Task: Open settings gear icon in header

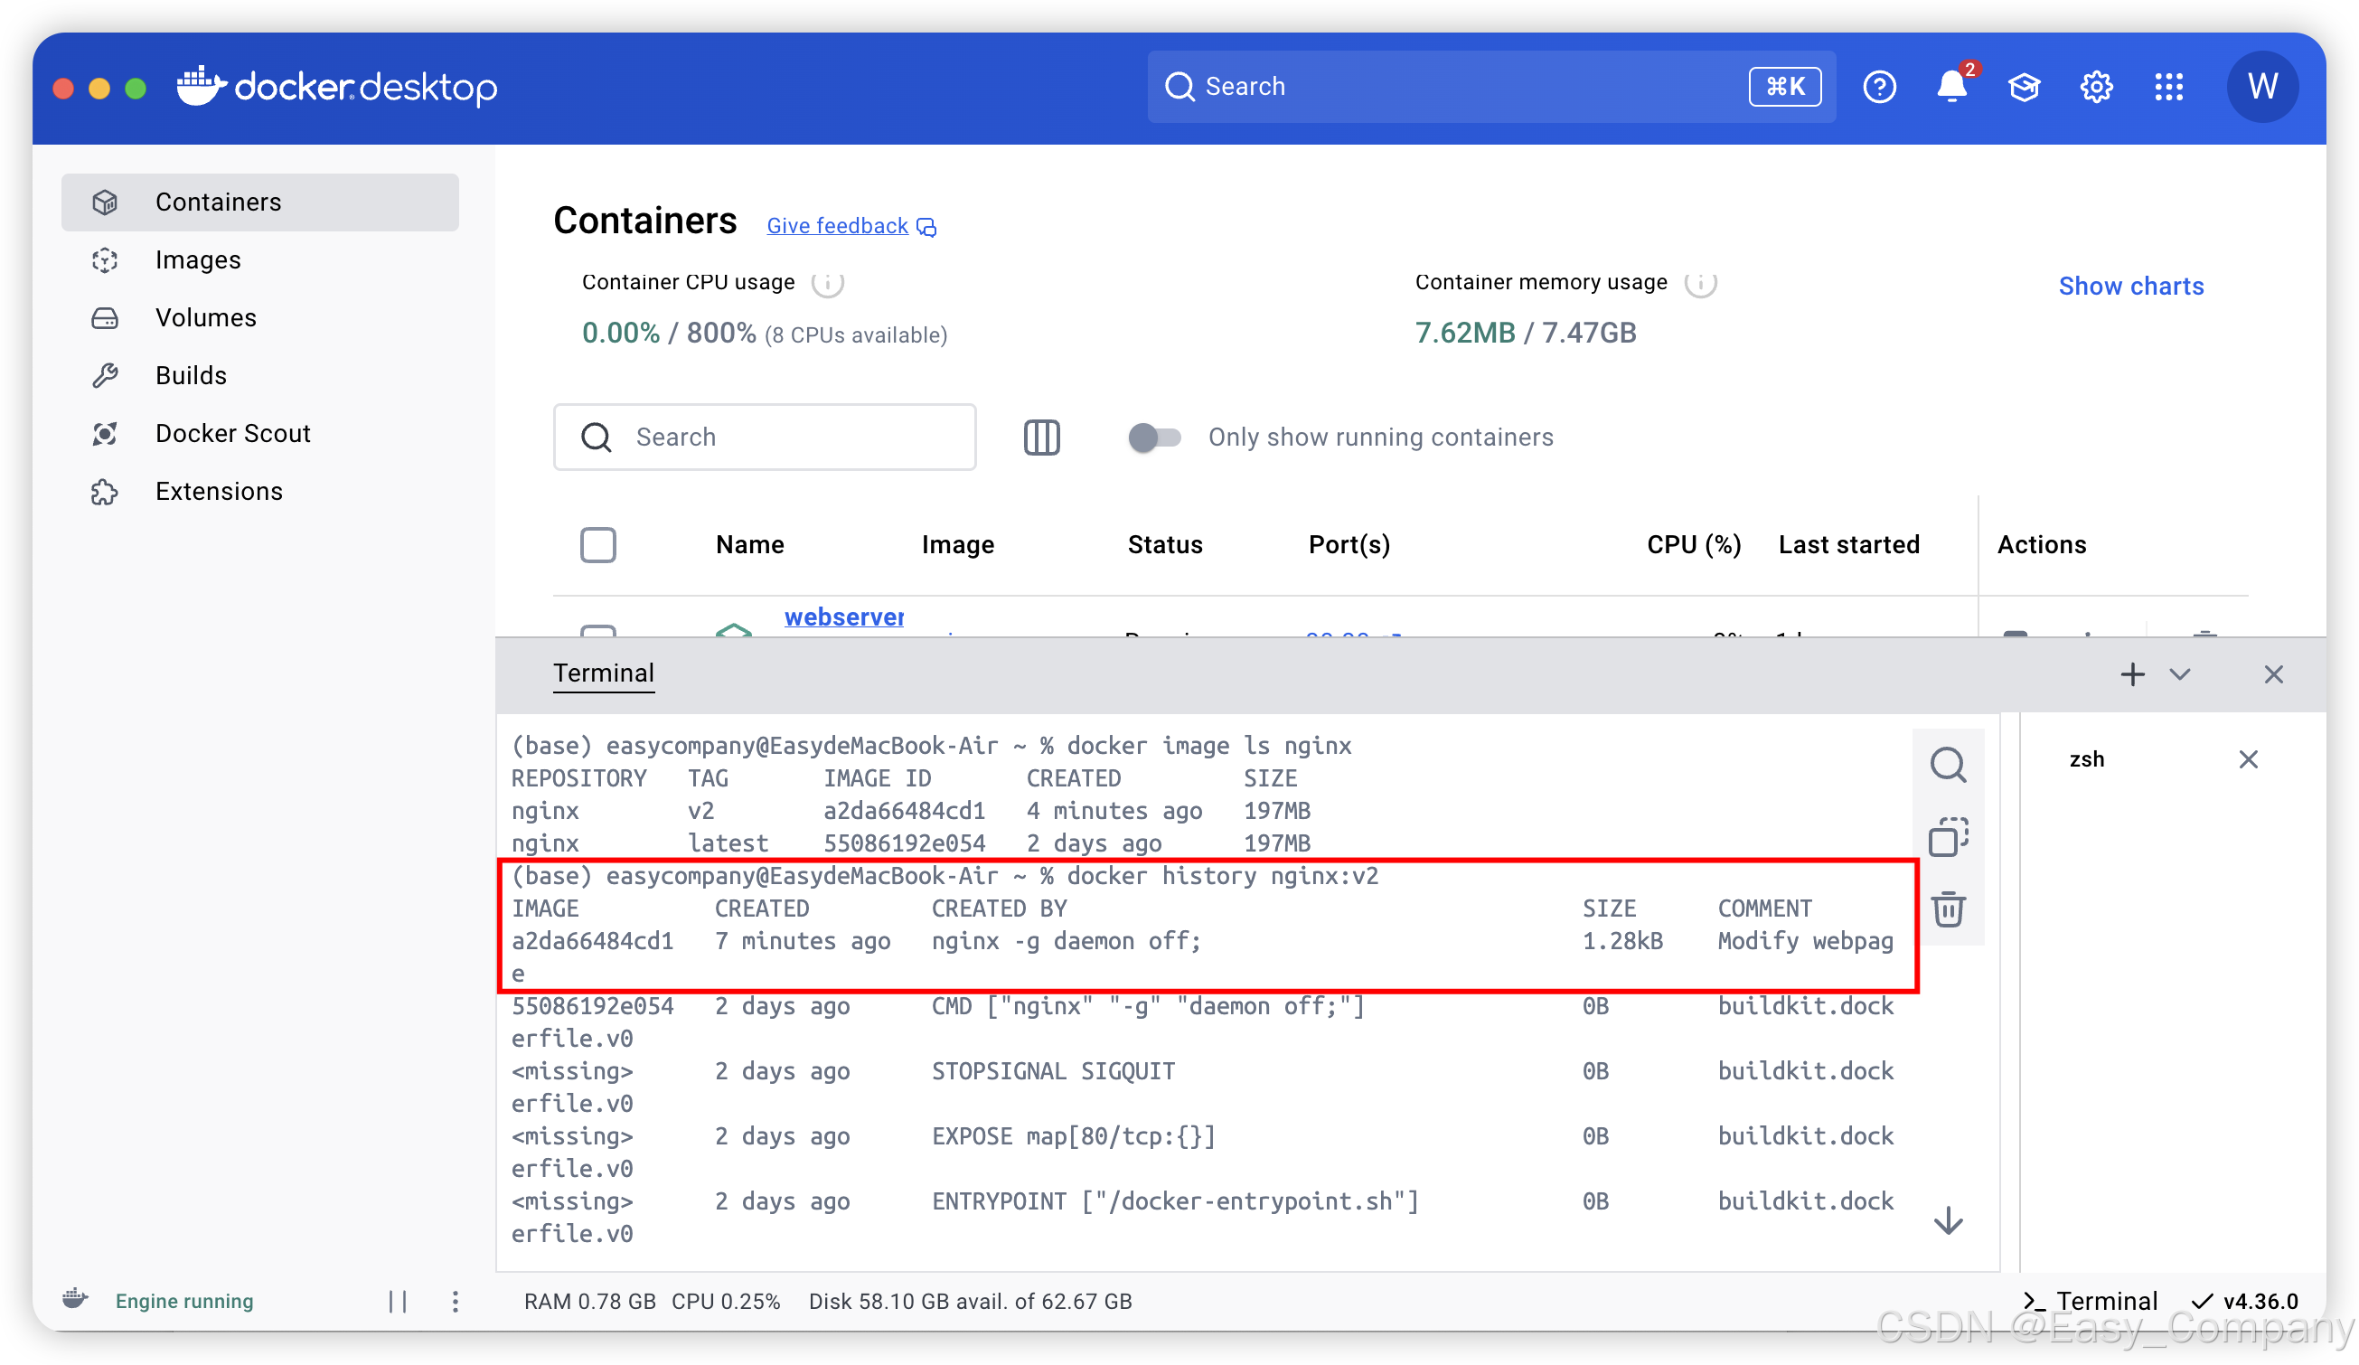Action: [x=2096, y=87]
